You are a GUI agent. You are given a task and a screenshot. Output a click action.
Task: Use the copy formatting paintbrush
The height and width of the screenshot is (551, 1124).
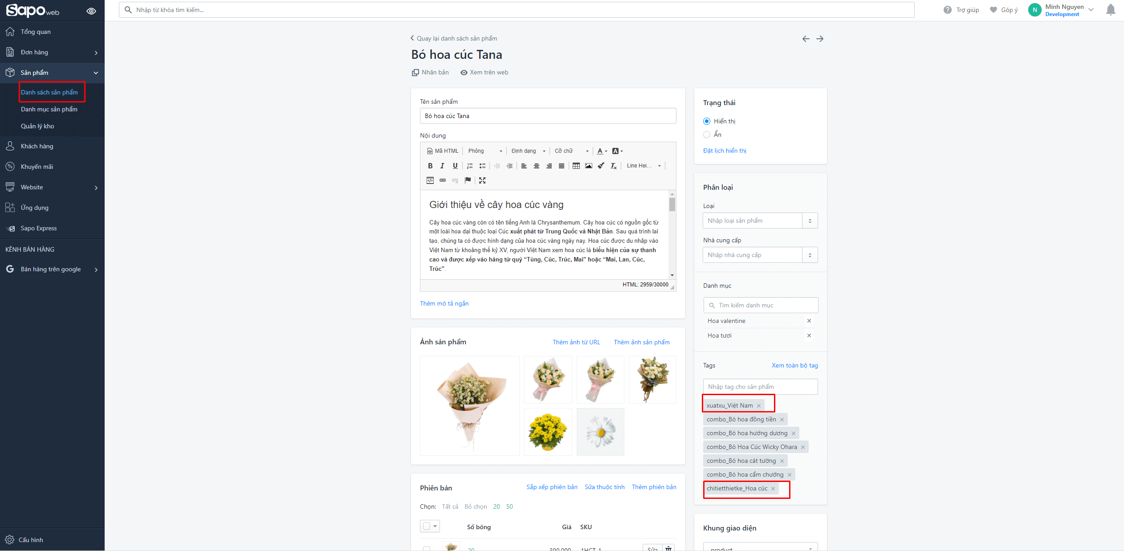pos(601,166)
